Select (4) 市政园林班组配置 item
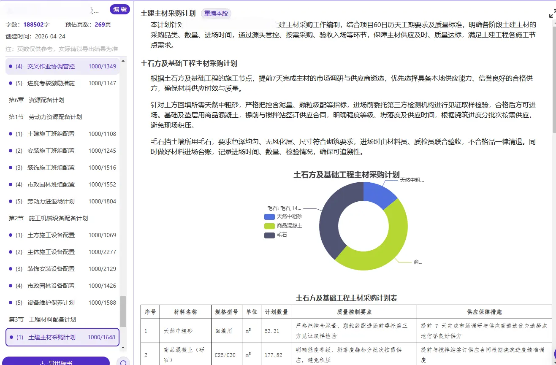Screen dimensions: 556x365 point(62,184)
